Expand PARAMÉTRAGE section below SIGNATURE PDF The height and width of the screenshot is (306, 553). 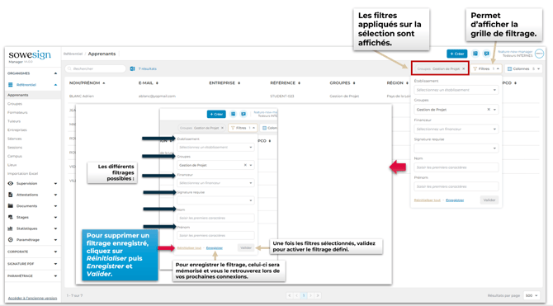point(55,275)
